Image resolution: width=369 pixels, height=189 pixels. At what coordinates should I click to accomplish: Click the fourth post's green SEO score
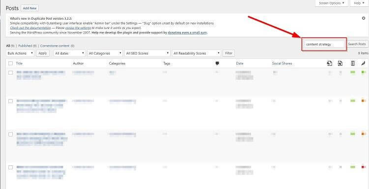click(352, 167)
